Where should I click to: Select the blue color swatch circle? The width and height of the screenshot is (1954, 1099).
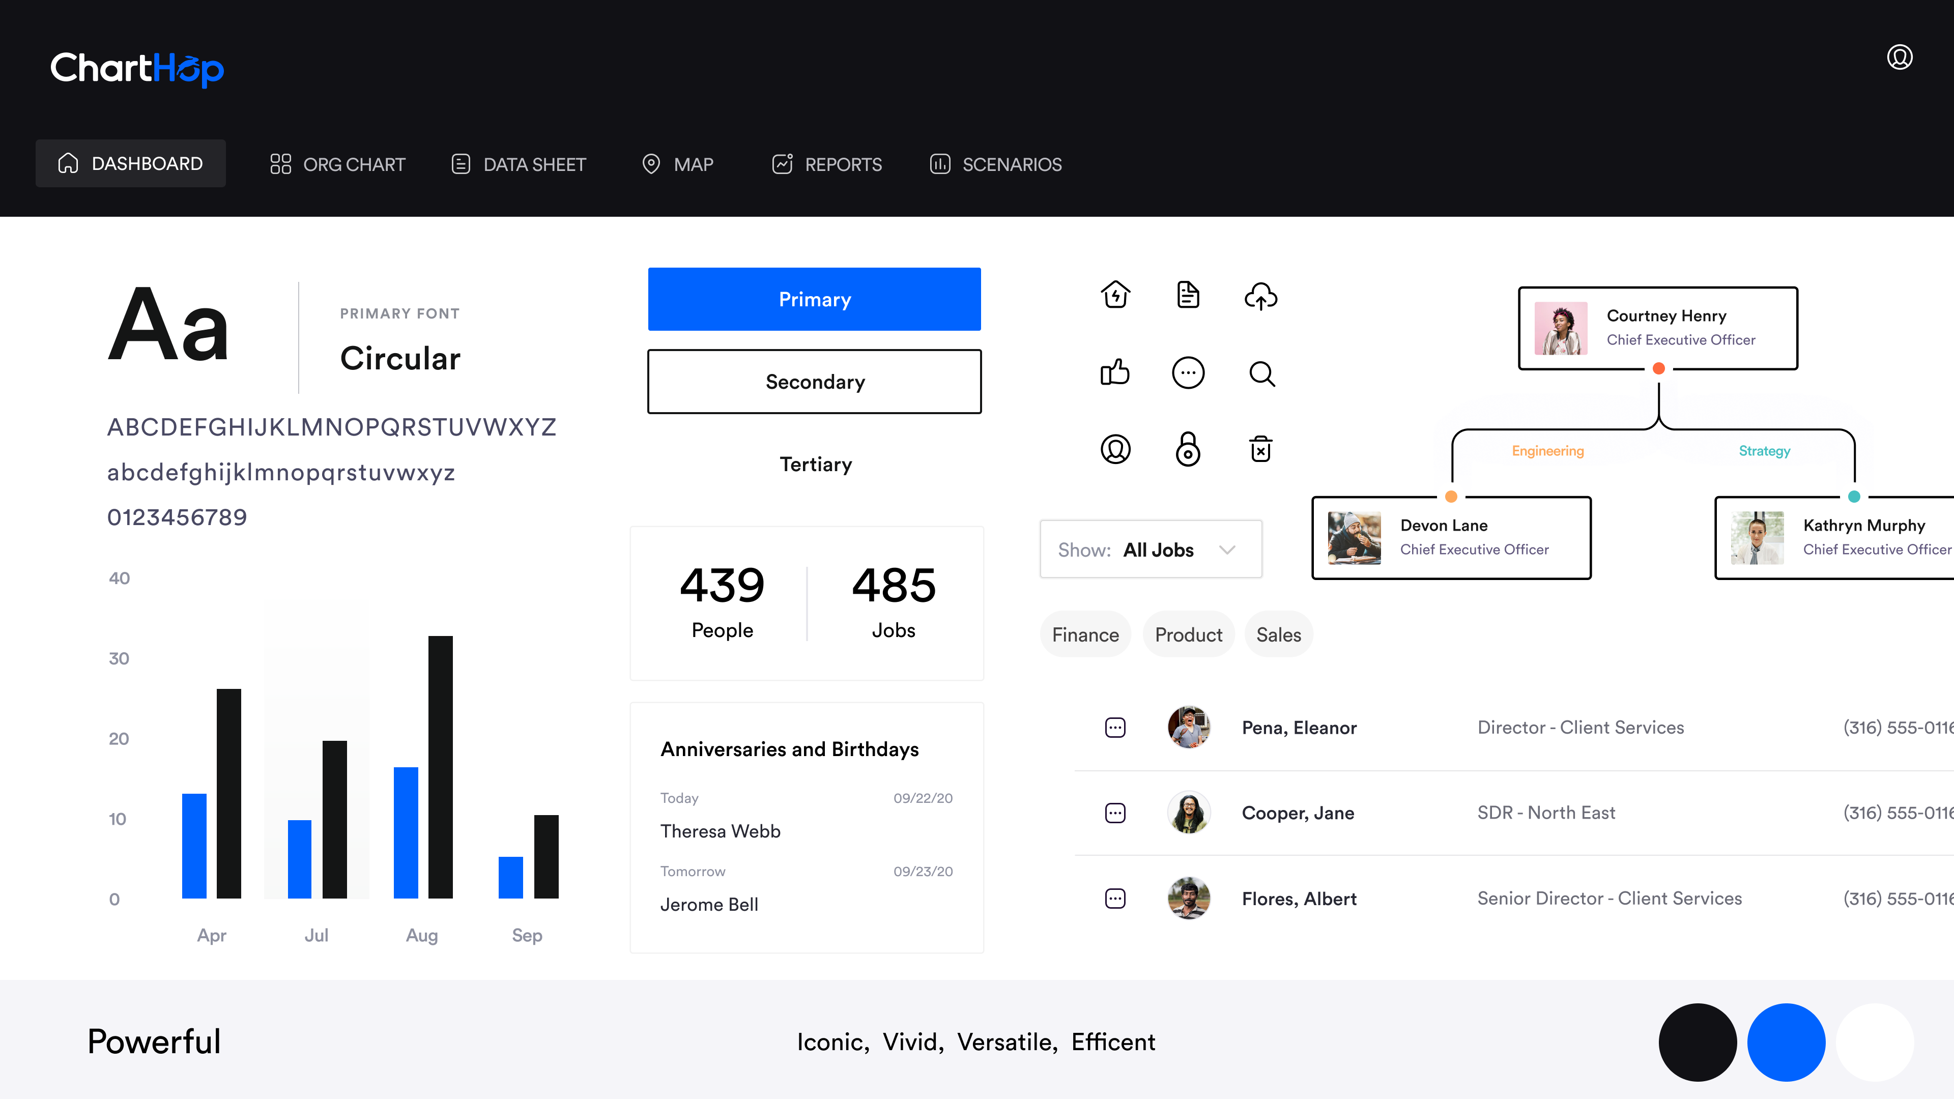pyautogui.click(x=1786, y=1042)
